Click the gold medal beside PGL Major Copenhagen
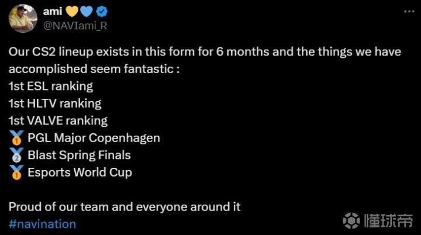The image size is (421, 235). pyautogui.click(x=16, y=139)
